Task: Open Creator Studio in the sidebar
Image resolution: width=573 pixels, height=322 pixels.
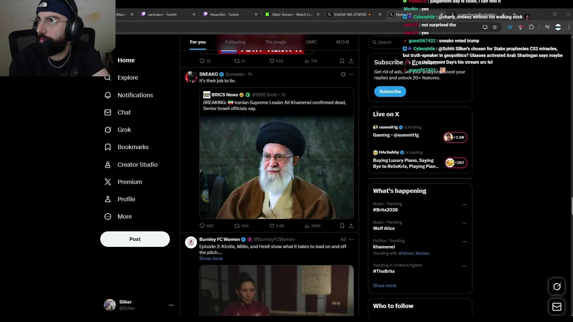Action: click(x=131, y=165)
